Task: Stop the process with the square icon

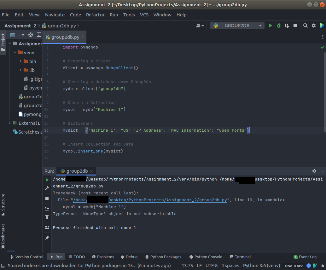Action: [47, 198]
